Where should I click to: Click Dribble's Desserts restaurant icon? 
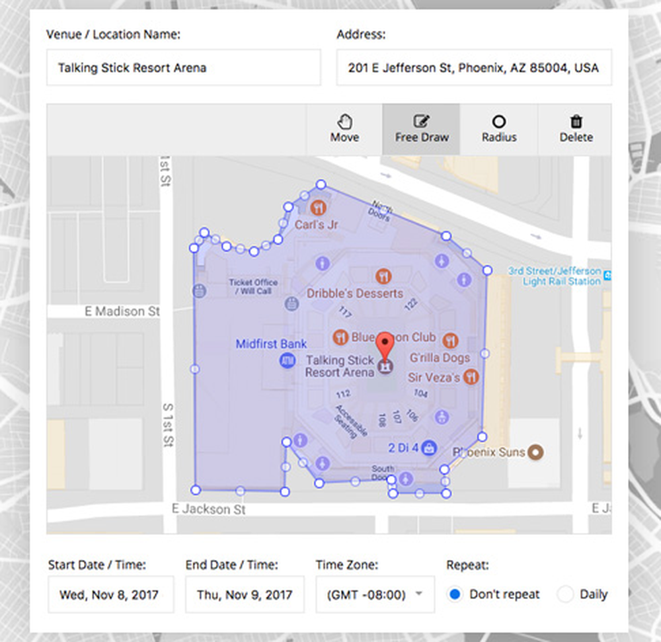click(383, 276)
